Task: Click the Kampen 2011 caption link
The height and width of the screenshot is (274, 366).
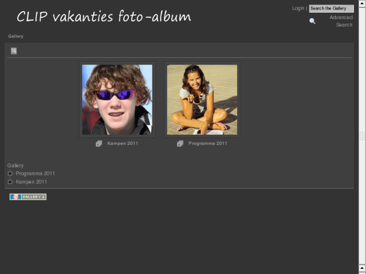Action: pos(122,143)
